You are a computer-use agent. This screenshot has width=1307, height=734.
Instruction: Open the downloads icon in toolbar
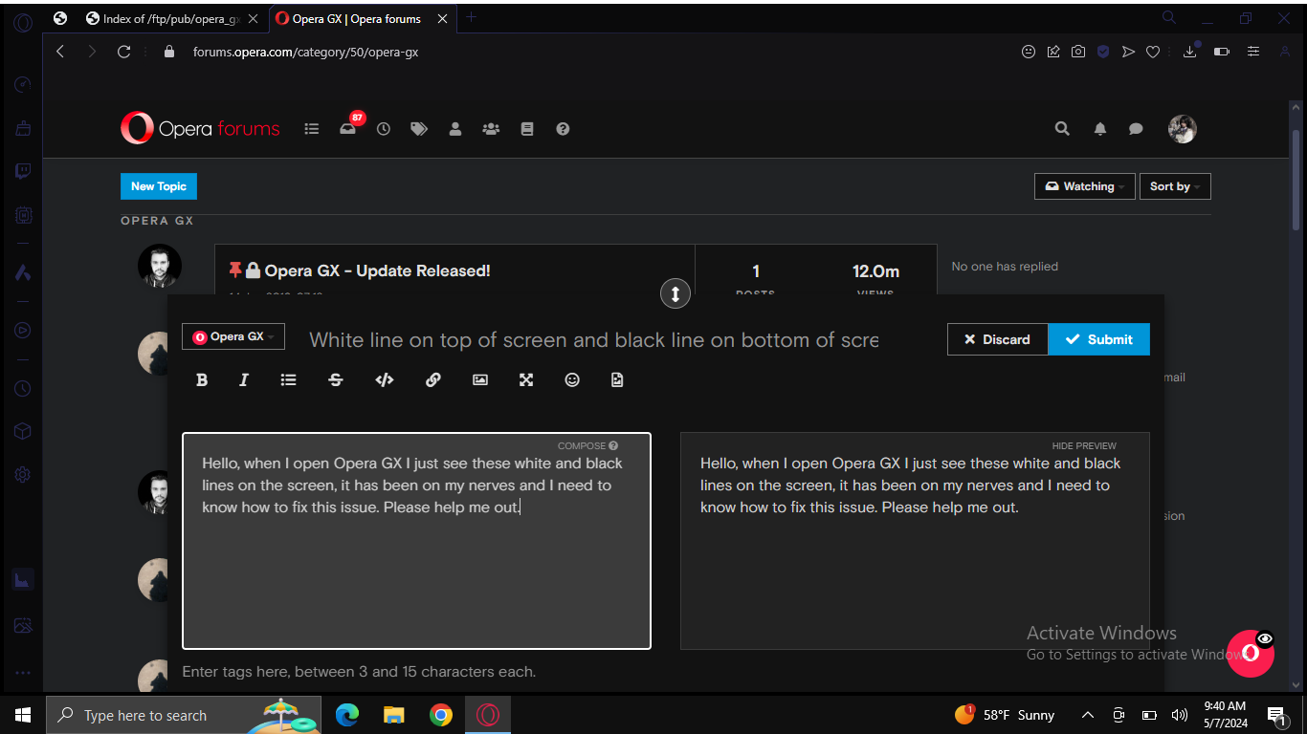click(1190, 51)
